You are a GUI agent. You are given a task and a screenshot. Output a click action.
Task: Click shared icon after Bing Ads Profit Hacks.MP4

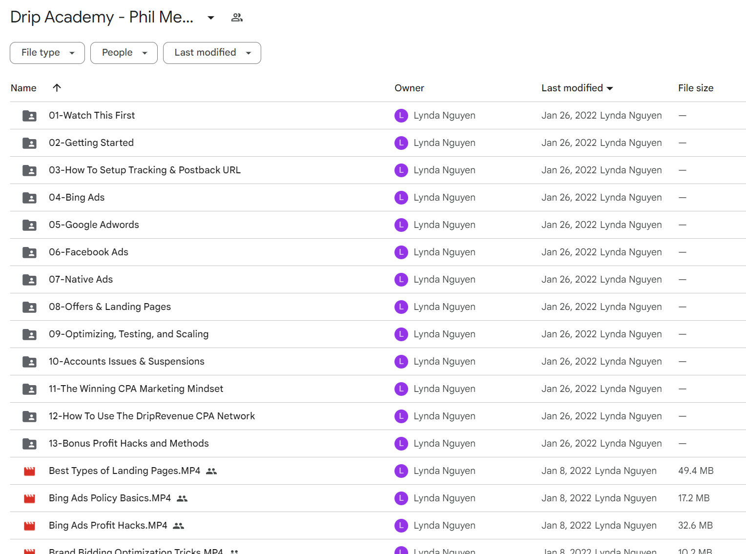[179, 526]
